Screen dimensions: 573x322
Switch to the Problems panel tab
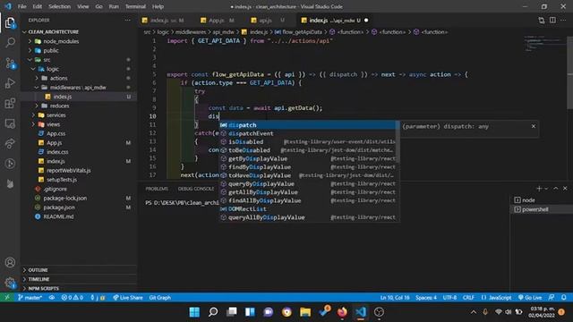pos(157,189)
